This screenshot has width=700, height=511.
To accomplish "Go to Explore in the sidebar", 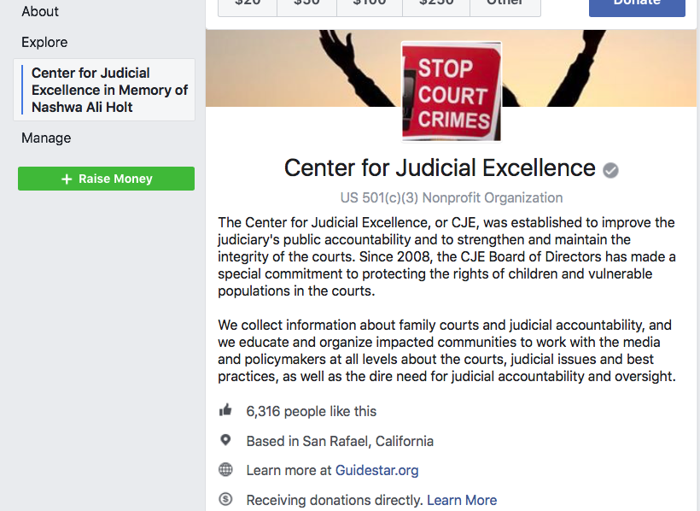I will 44,42.
